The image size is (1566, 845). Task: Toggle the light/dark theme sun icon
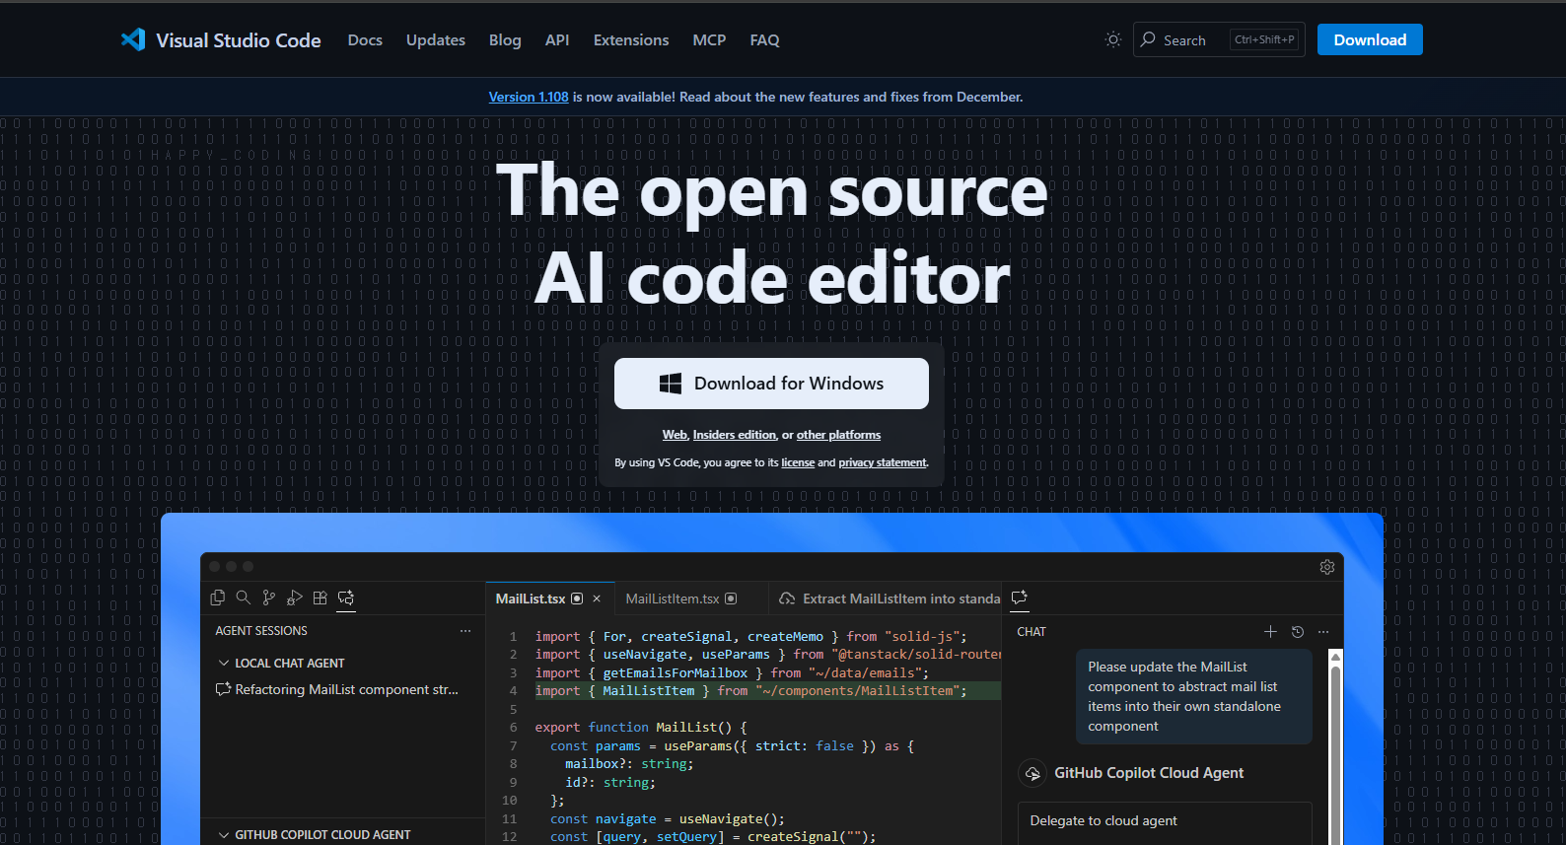coord(1113,39)
